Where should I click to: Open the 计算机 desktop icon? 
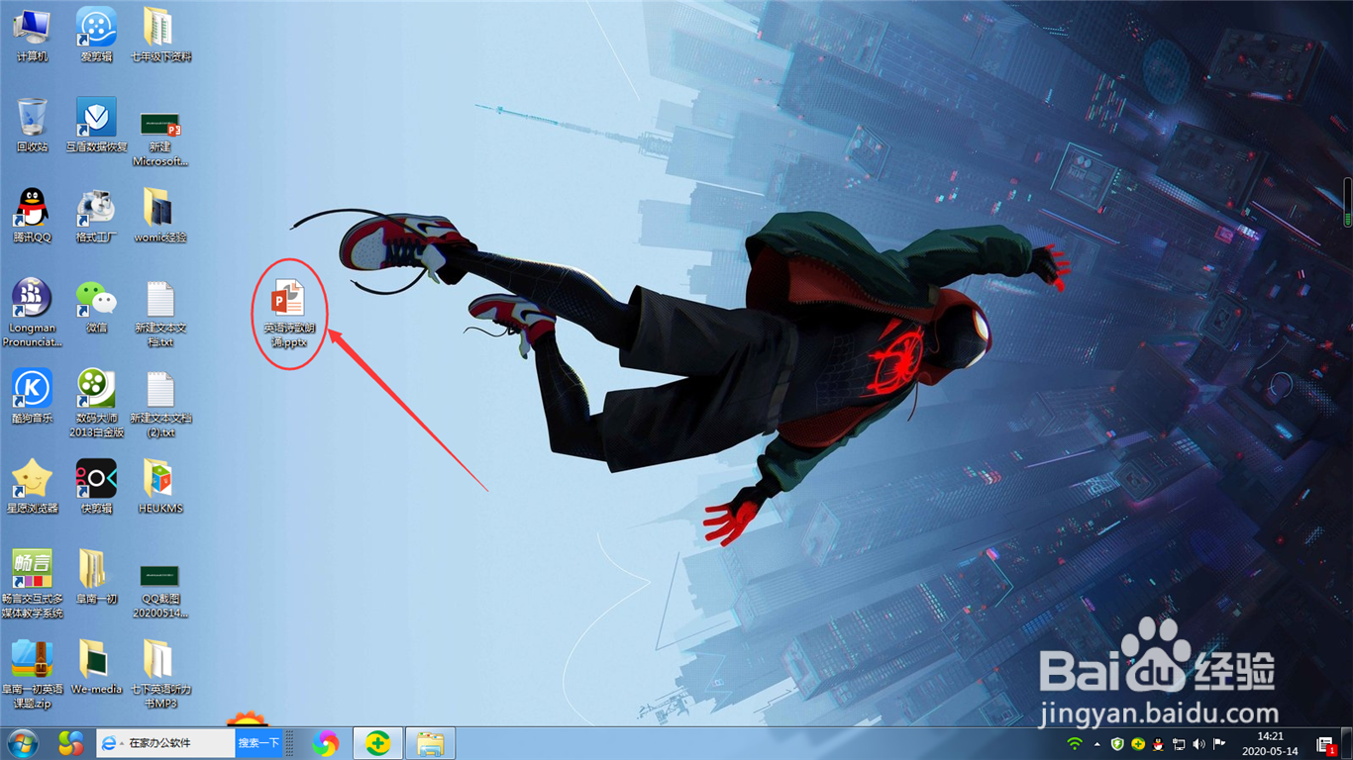point(33,35)
